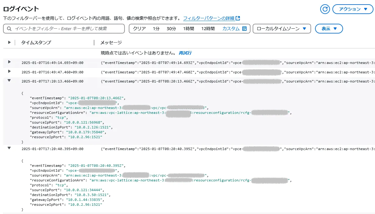The width and height of the screenshot is (375, 214).
Task: Open the 表示 dropdown button
Action: click(x=329, y=29)
